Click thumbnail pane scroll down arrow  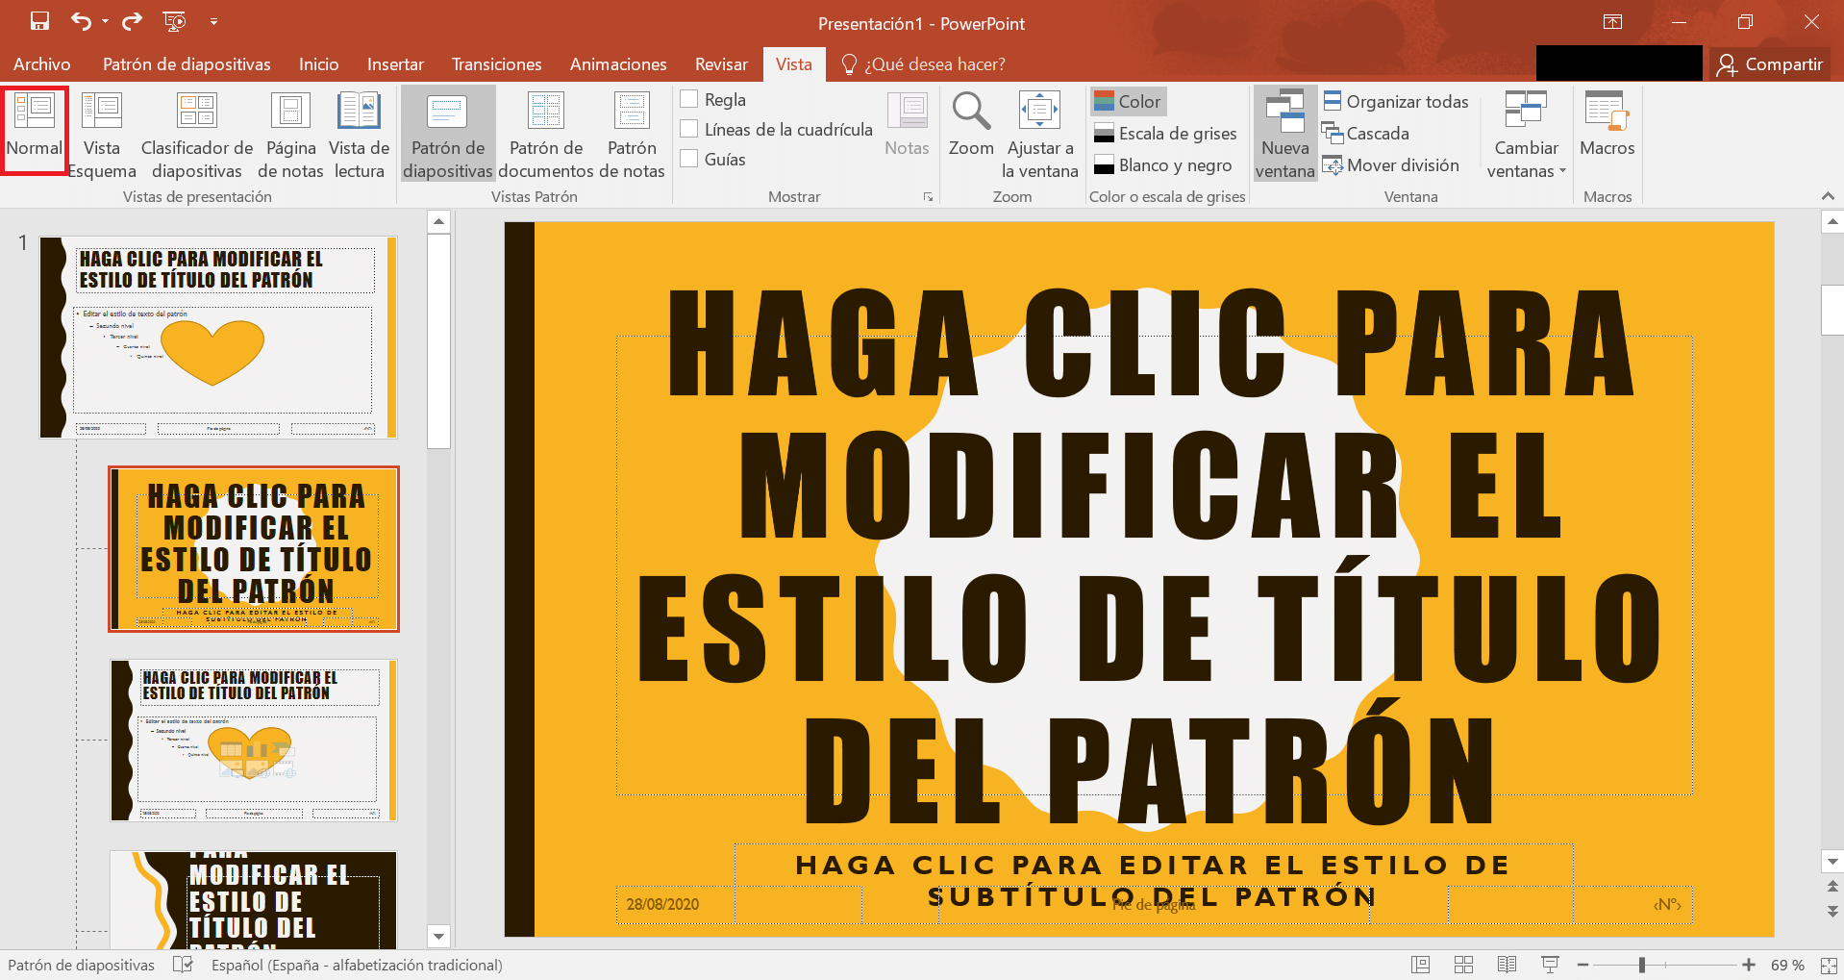[x=438, y=936]
